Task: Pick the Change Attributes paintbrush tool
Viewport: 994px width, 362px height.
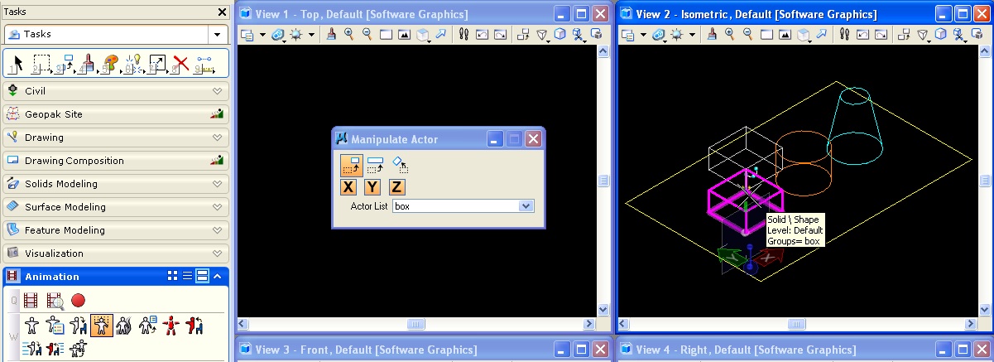Action: 87,65
